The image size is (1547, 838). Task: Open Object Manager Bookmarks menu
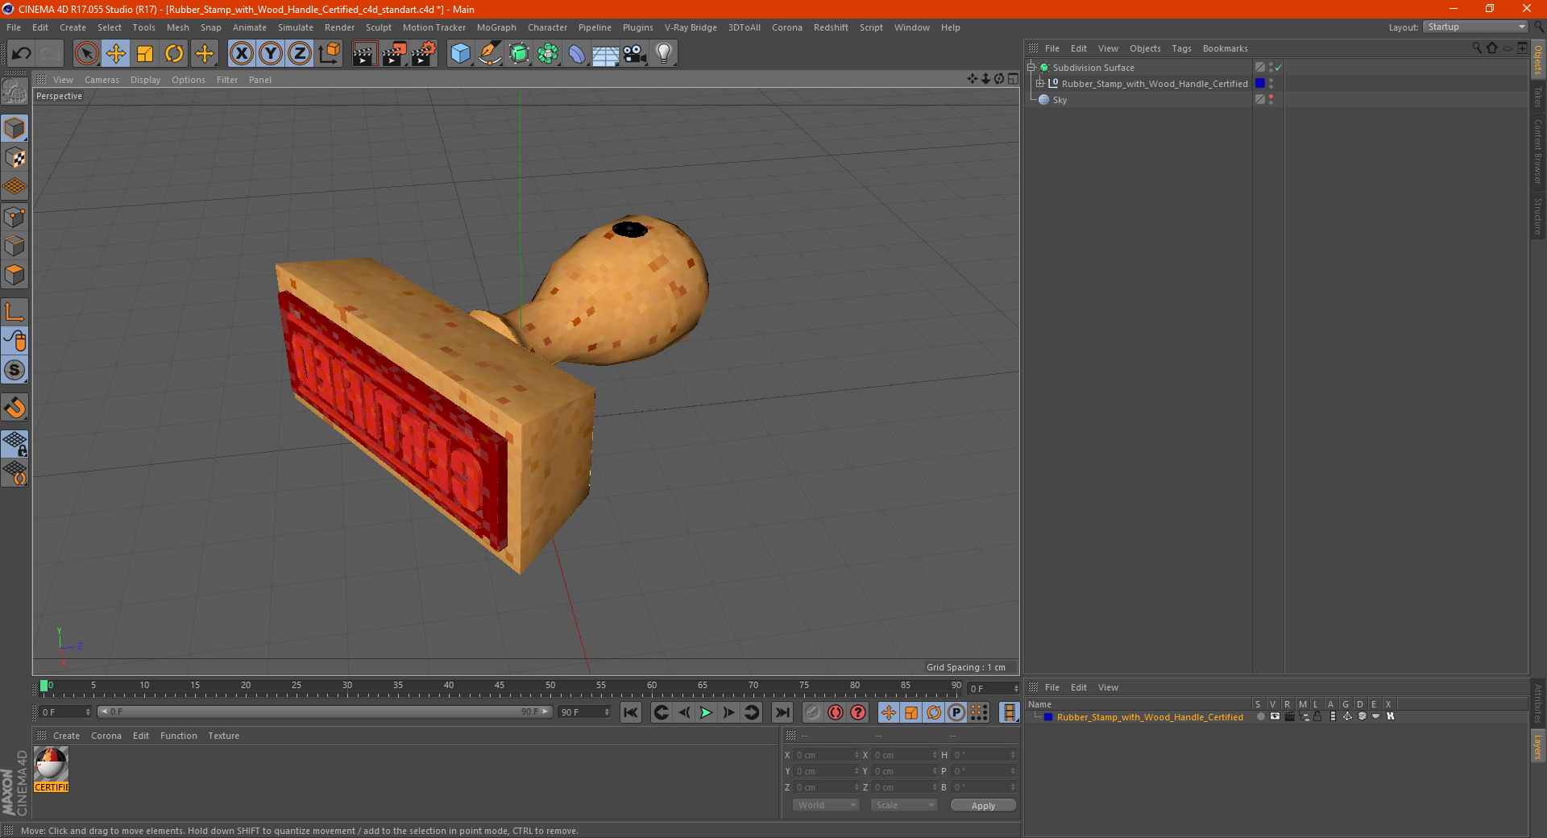click(x=1225, y=48)
